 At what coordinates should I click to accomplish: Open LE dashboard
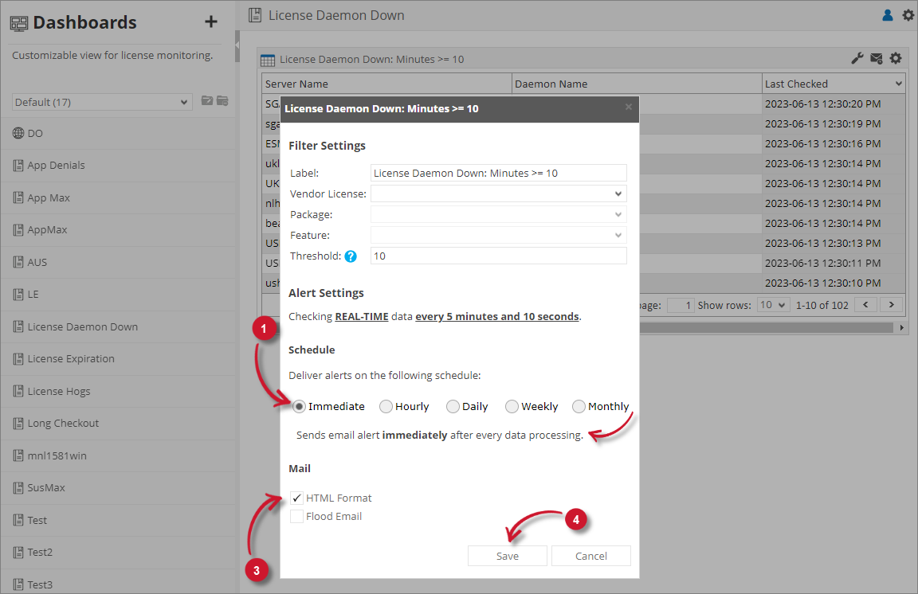(117, 295)
